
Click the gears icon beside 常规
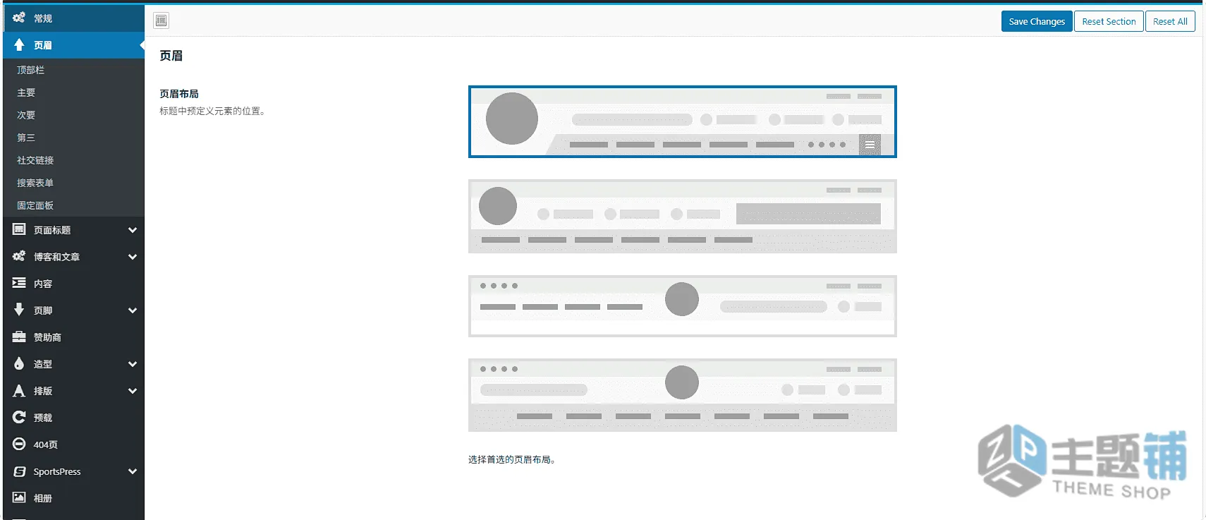19,18
